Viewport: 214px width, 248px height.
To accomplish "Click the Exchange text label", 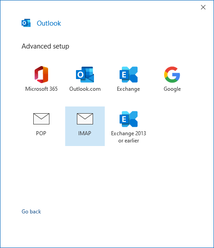I will (129, 89).
